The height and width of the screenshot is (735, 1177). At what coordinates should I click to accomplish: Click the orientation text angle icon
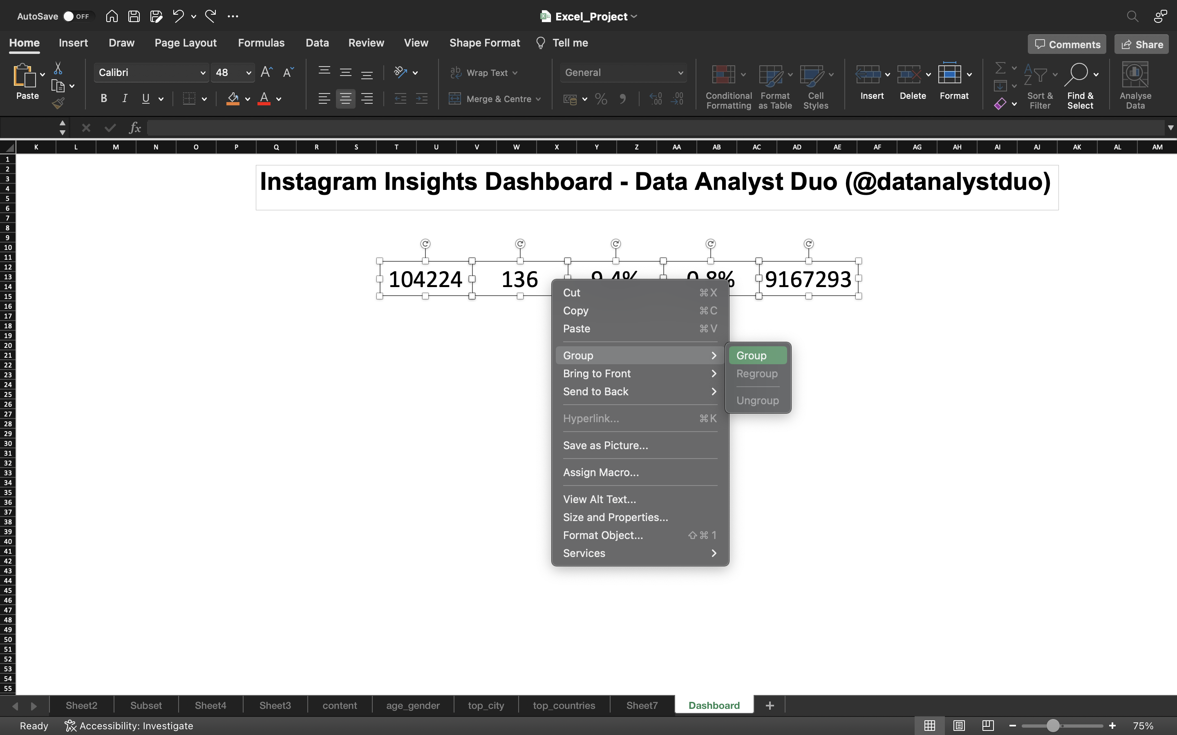pyautogui.click(x=400, y=72)
